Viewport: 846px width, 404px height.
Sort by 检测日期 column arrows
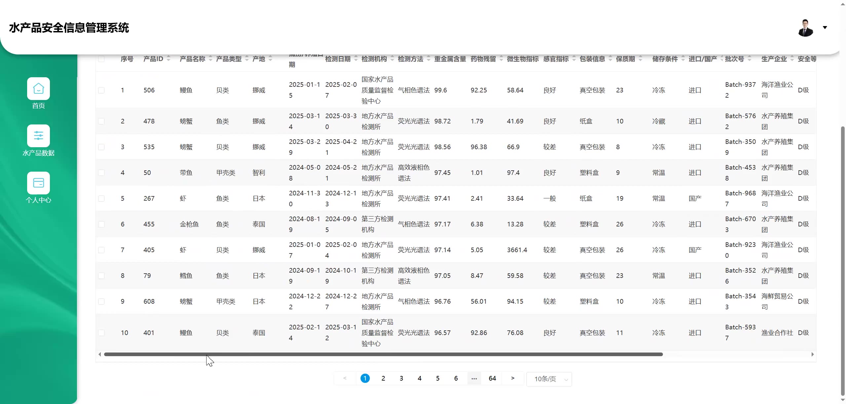coord(356,59)
